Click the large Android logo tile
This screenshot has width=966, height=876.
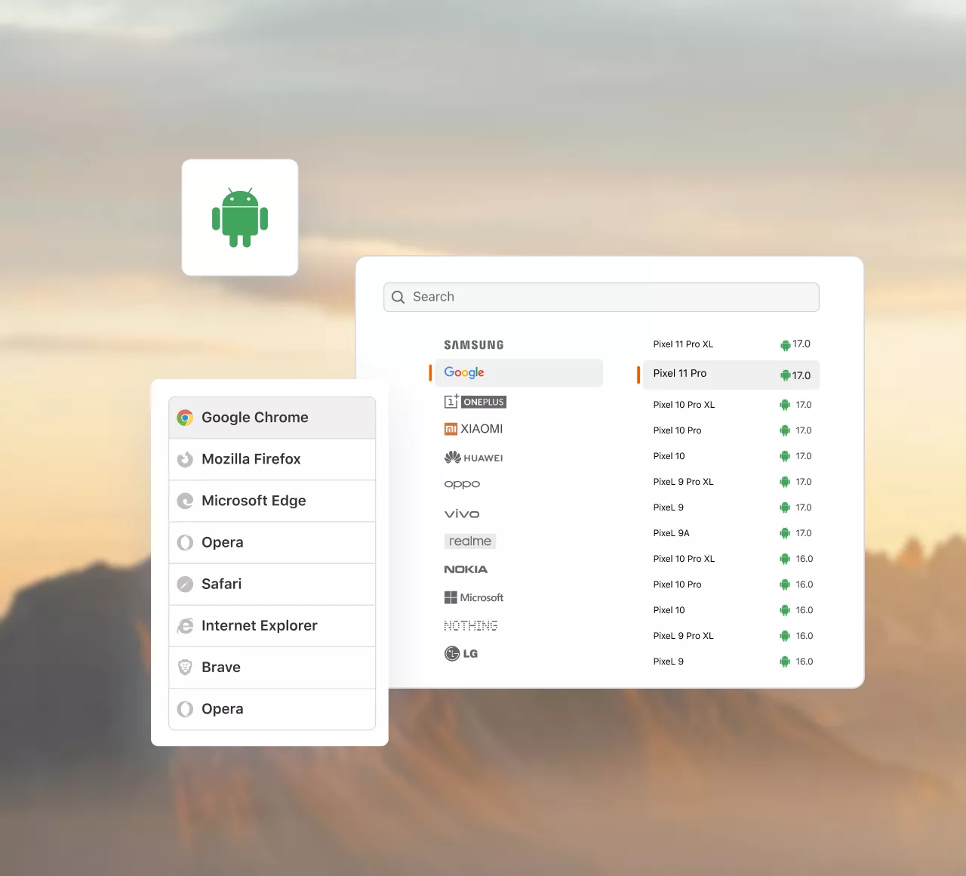240,217
